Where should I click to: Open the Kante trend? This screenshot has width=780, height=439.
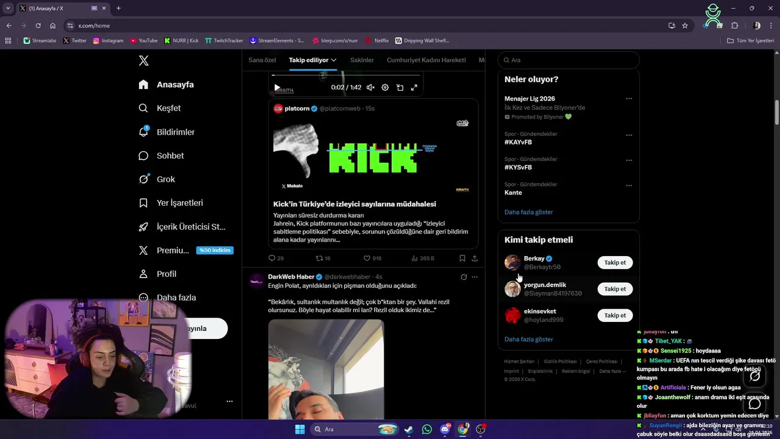pos(513,193)
